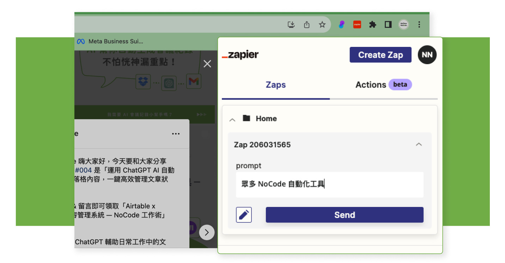This screenshot has height=263, width=505.
Task: Click the Zap 206031565 title
Action: [262, 145]
